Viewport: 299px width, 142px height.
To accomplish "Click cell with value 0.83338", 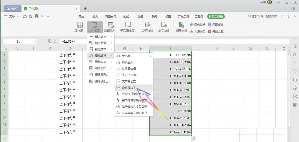I will 170,111.
